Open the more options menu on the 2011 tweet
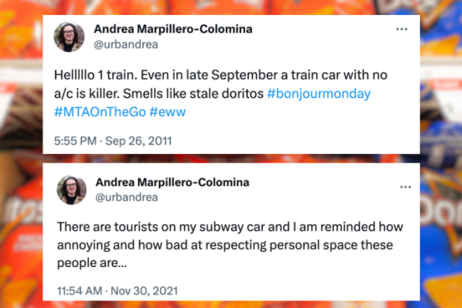 tap(401, 29)
